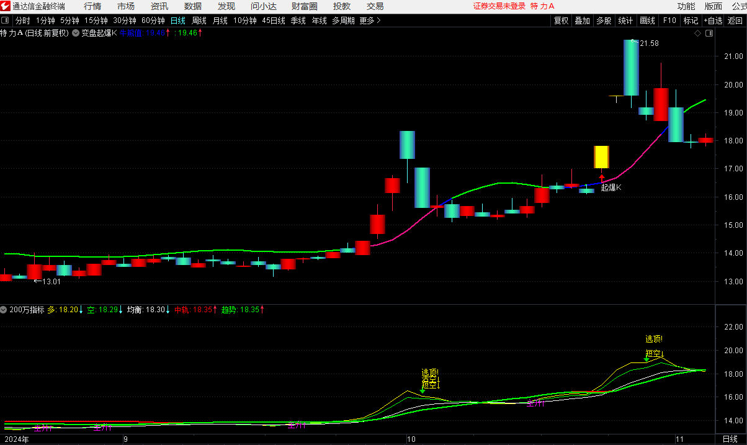
Task: Switch to the 月线 monthly period
Action: point(220,20)
